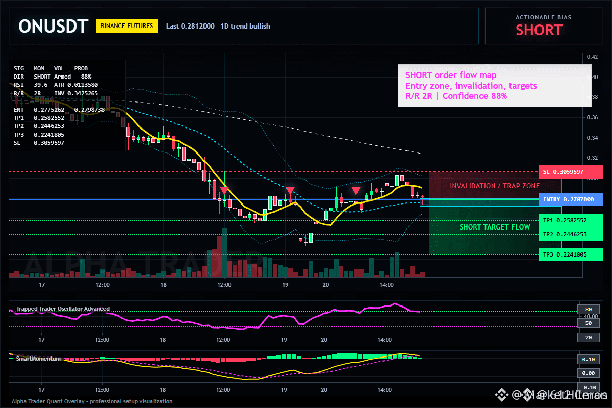Click the INV 0.3425265 value
This screenshot has width=612, height=408.
pyautogui.click(x=76, y=93)
